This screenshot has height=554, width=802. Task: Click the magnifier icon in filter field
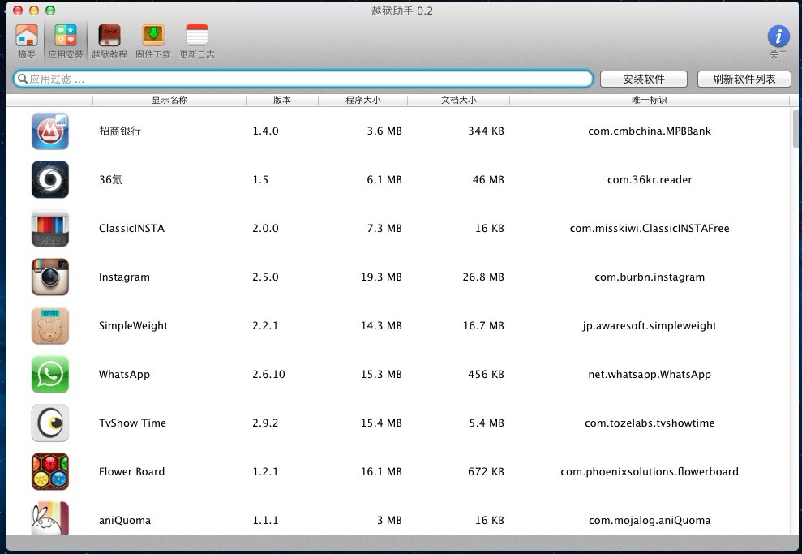tap(23, 79)
